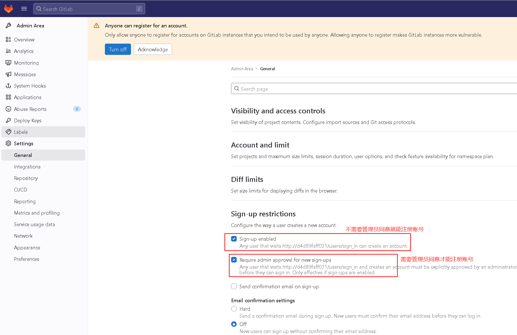
Task: Open Network settings
Action: pos(43,236)
